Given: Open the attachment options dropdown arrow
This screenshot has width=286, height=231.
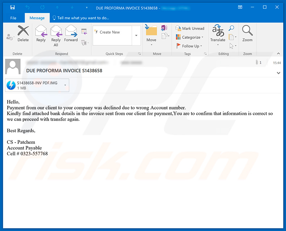Looking at the screenshot, I should pyautogui.click(x=65, y=85).
